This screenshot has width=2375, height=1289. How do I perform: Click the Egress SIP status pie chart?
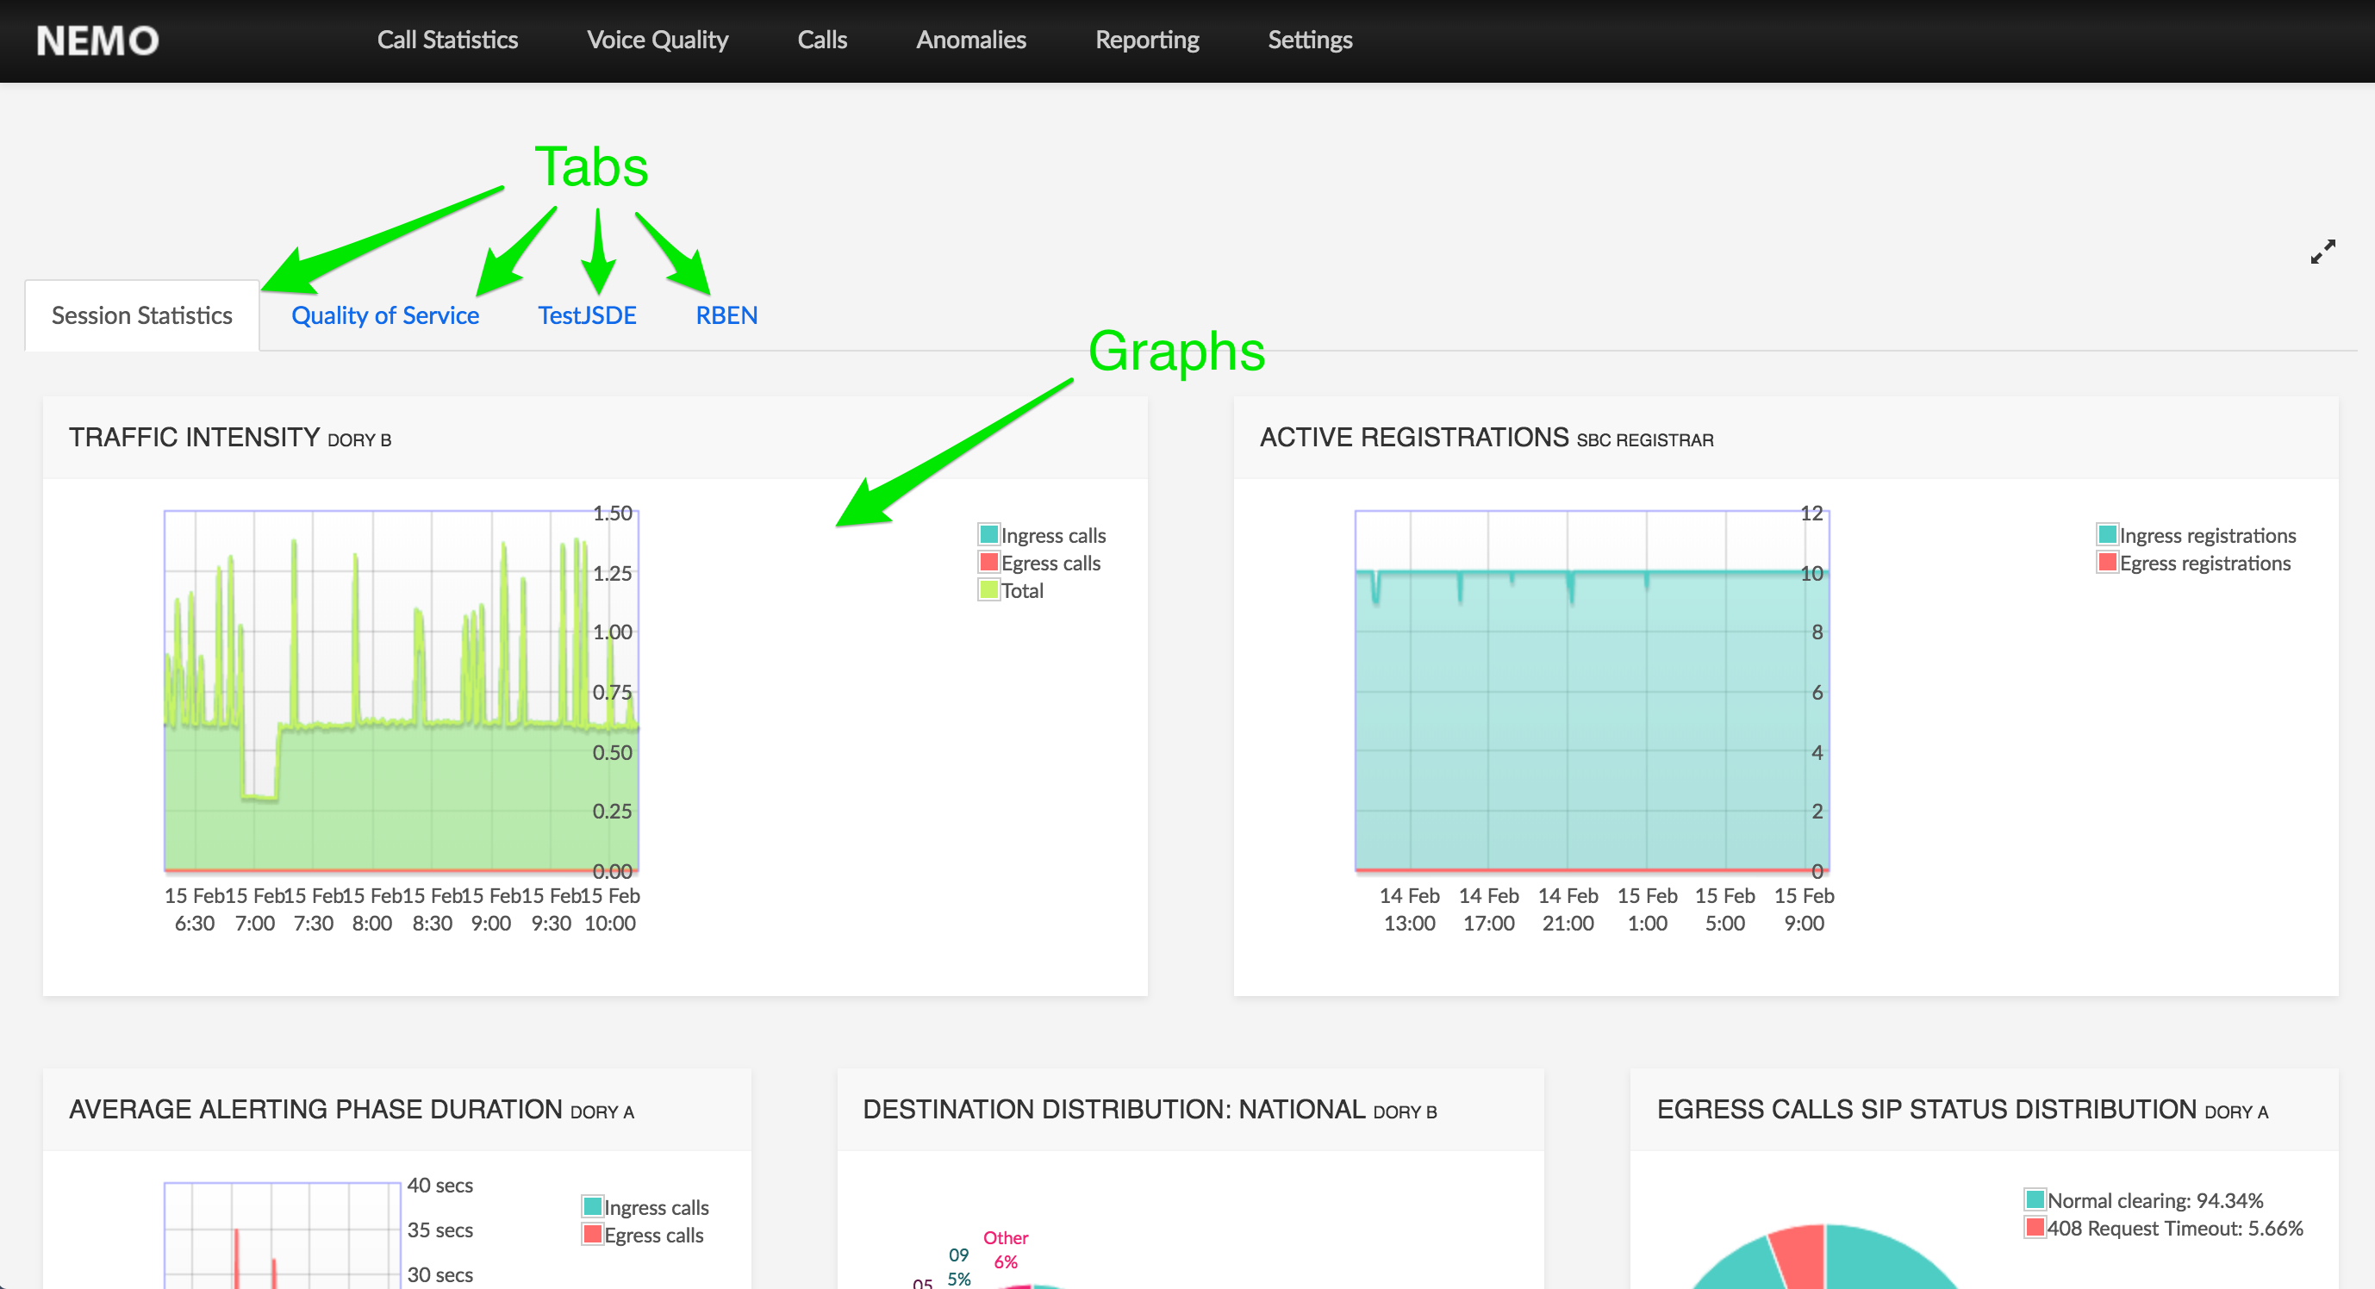point(1825,1258)
